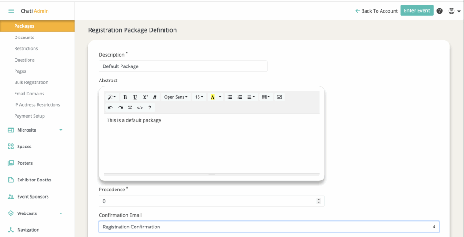Open the text highlight color dropdown arrow
This screenshot has width=464, height=237.
point(220,97)
